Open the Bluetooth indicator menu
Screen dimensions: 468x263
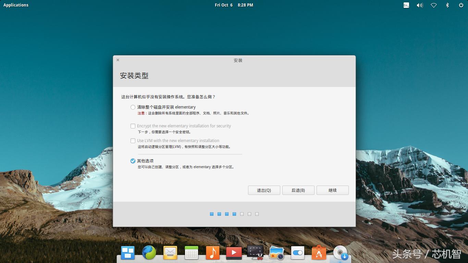coord(447,5)
